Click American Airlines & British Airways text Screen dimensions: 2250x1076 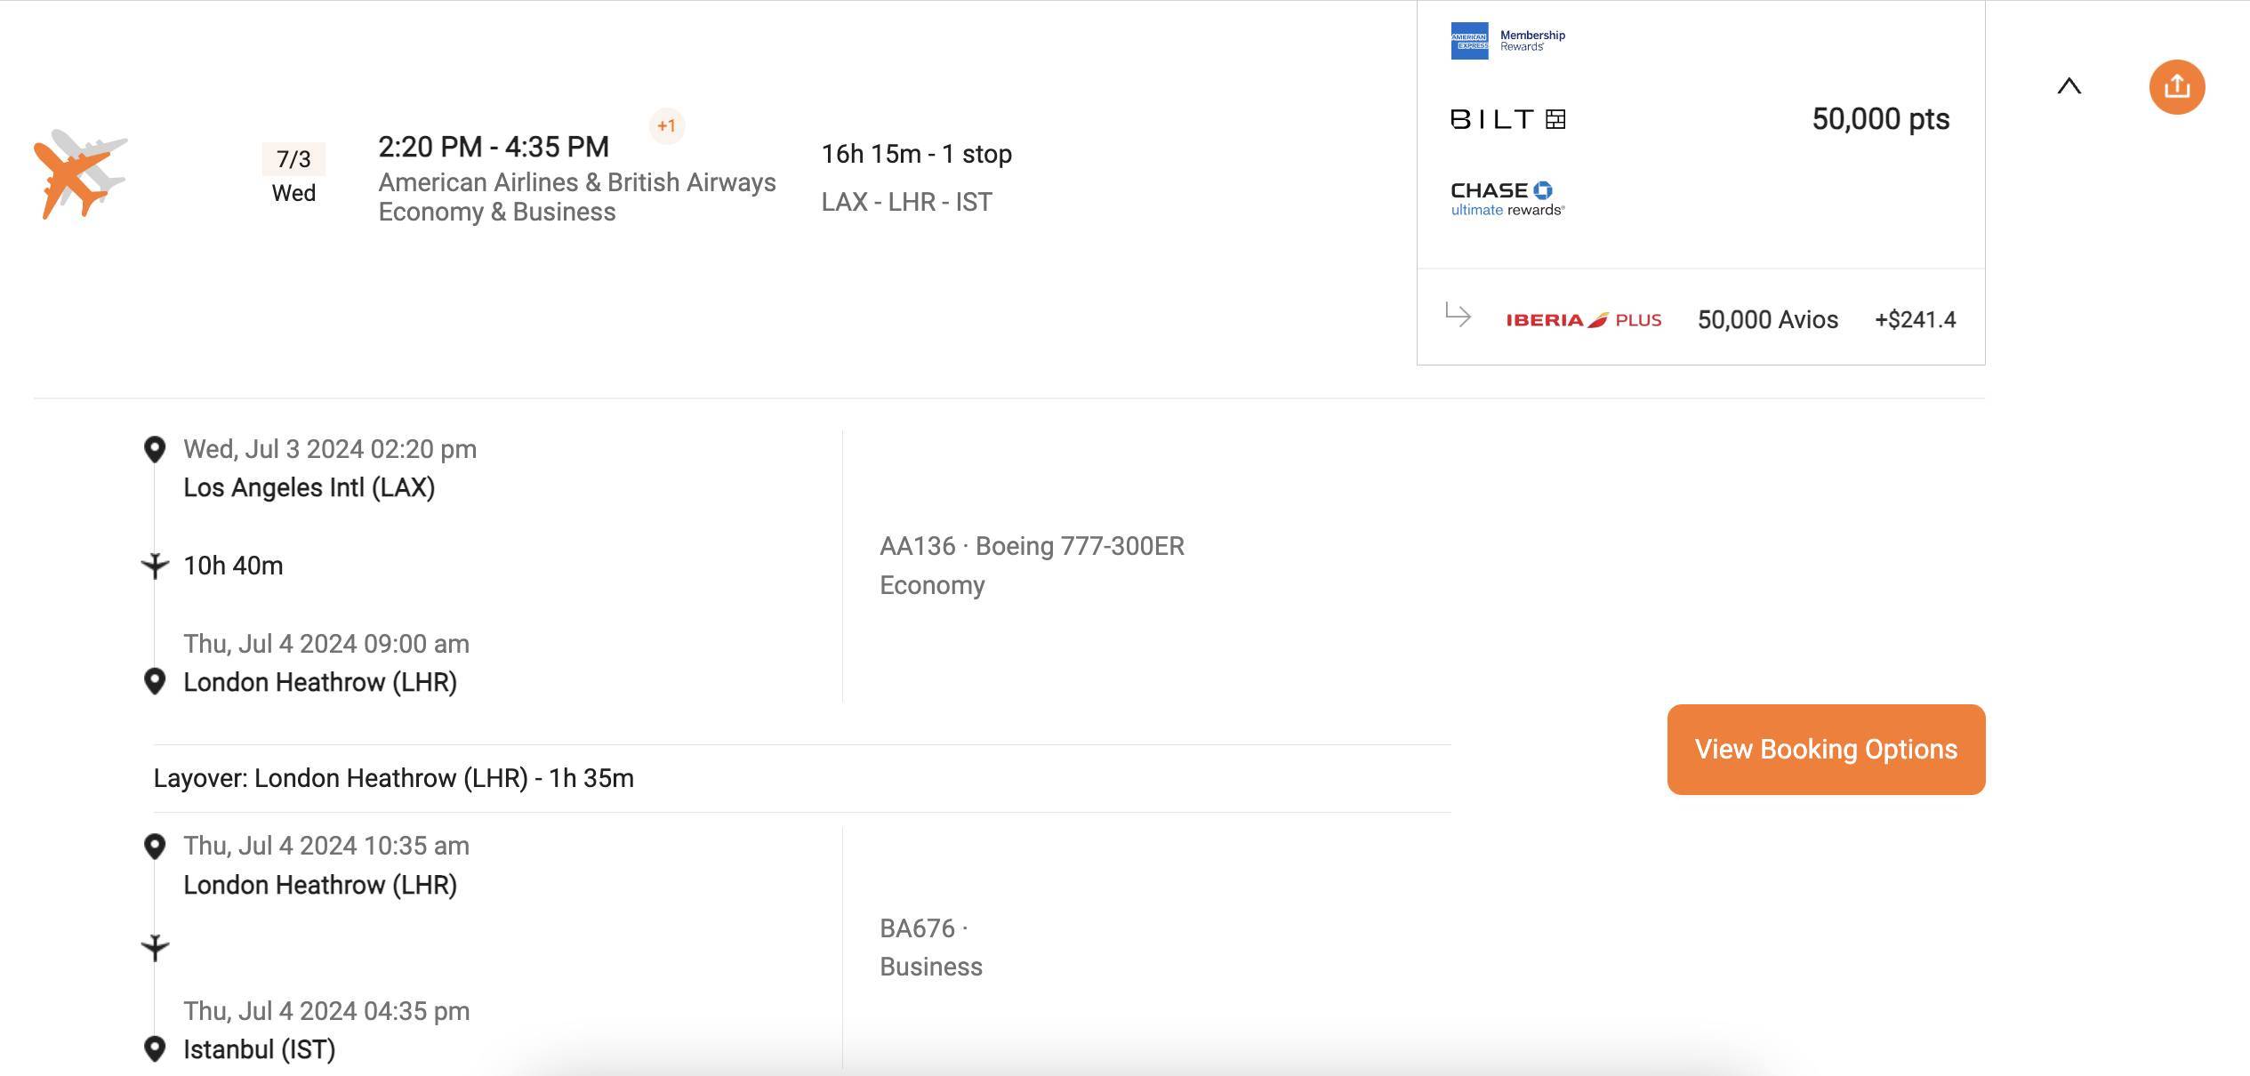coord(577,182)
